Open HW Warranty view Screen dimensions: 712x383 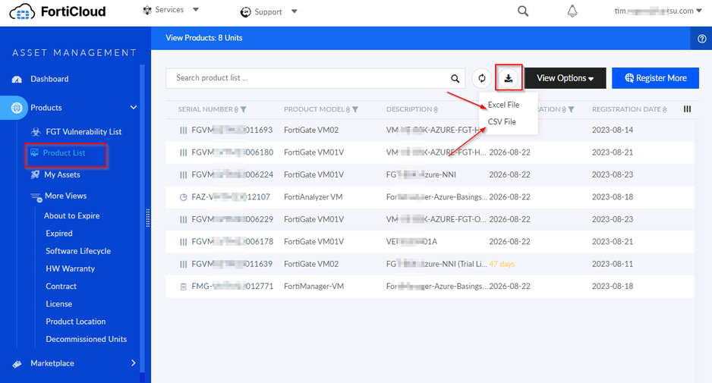(71, 268)
